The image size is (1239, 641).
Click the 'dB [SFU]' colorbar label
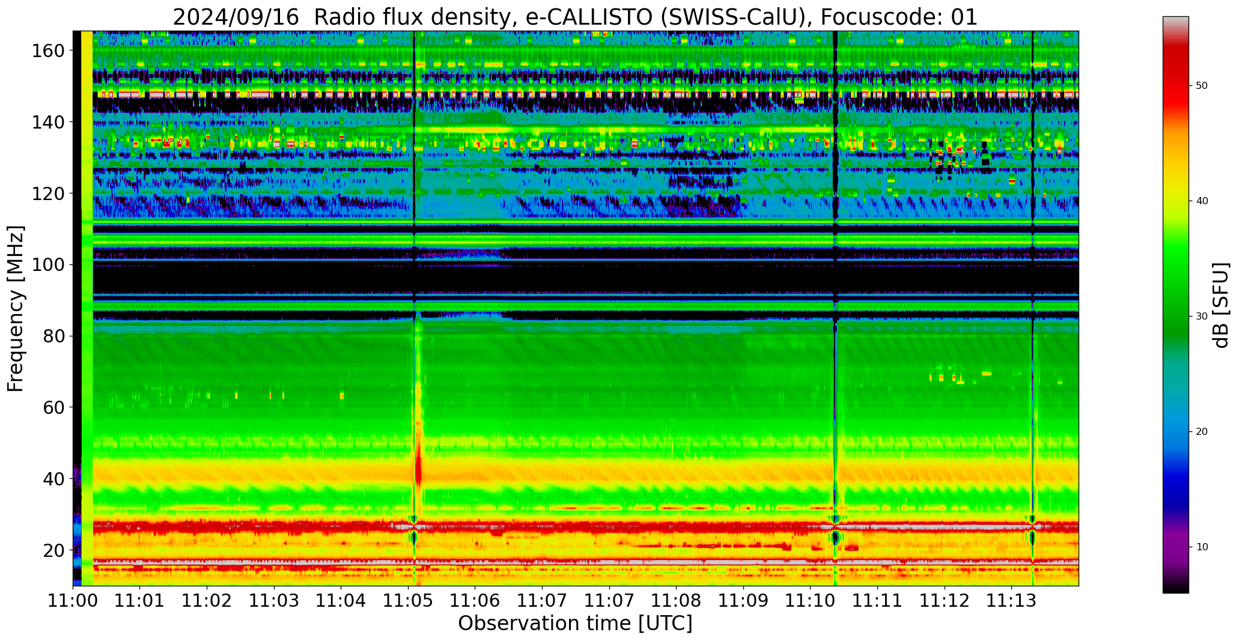pos(1220,305)
